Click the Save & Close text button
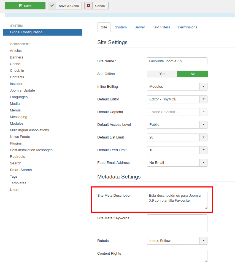Screen dimensions: 235x264 (x=69, y=6)
